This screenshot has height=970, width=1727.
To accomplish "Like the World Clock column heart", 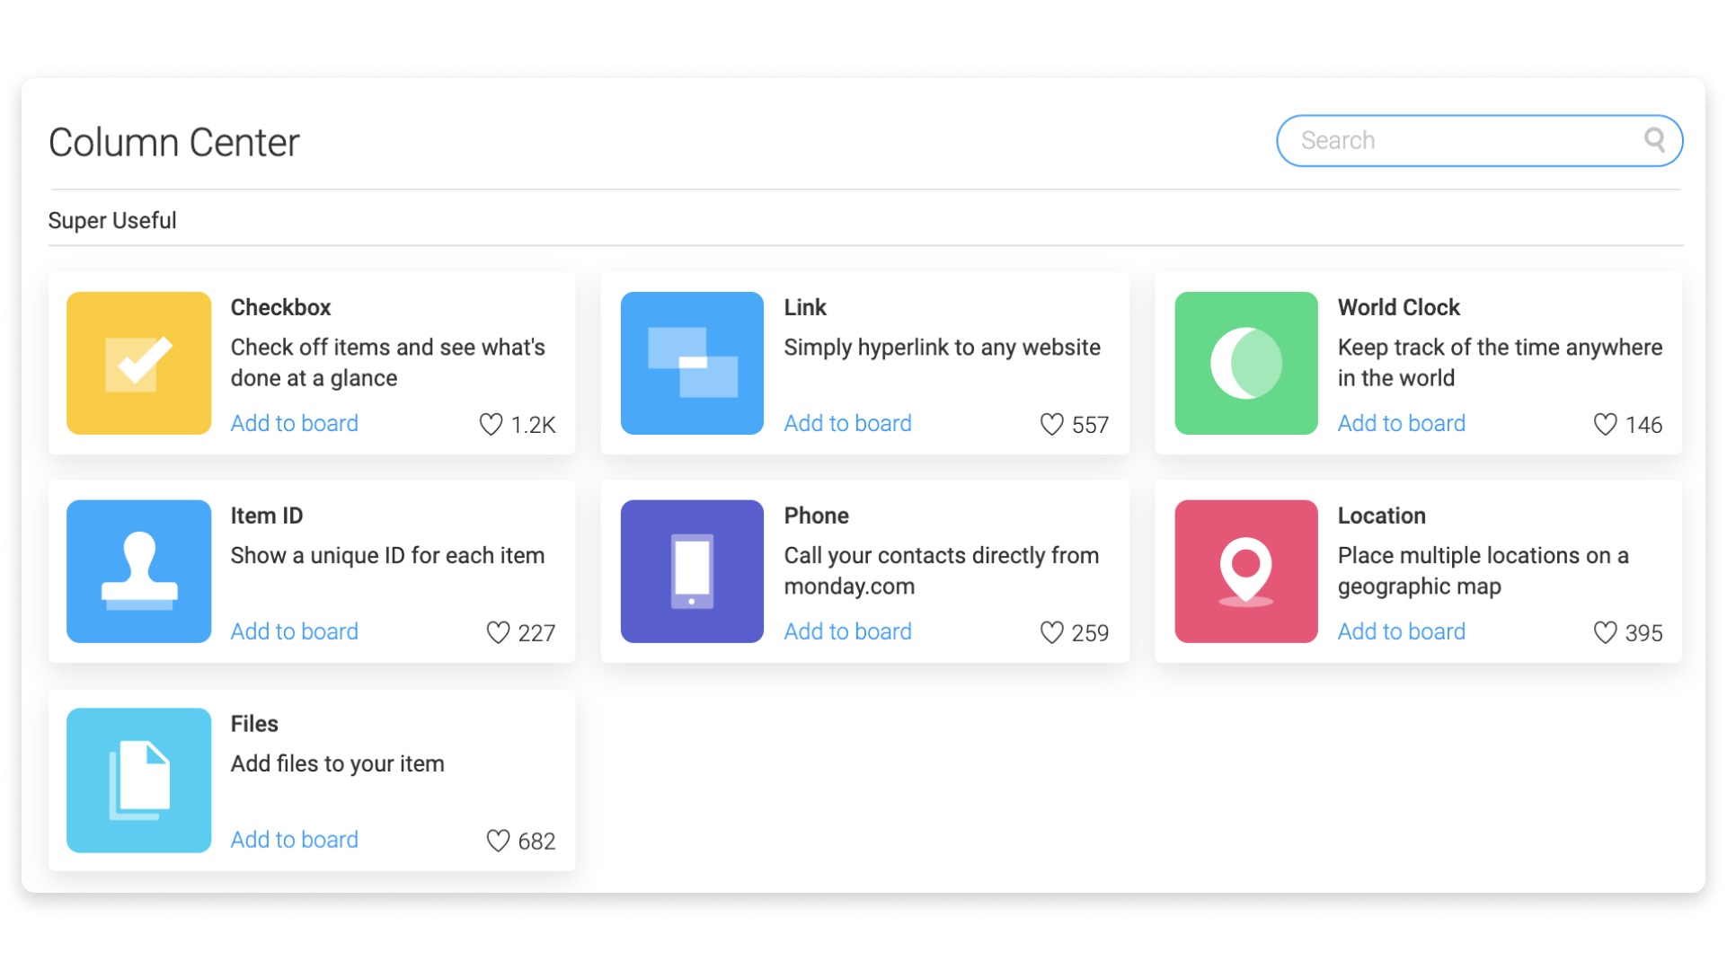I will pos(1605,424).
